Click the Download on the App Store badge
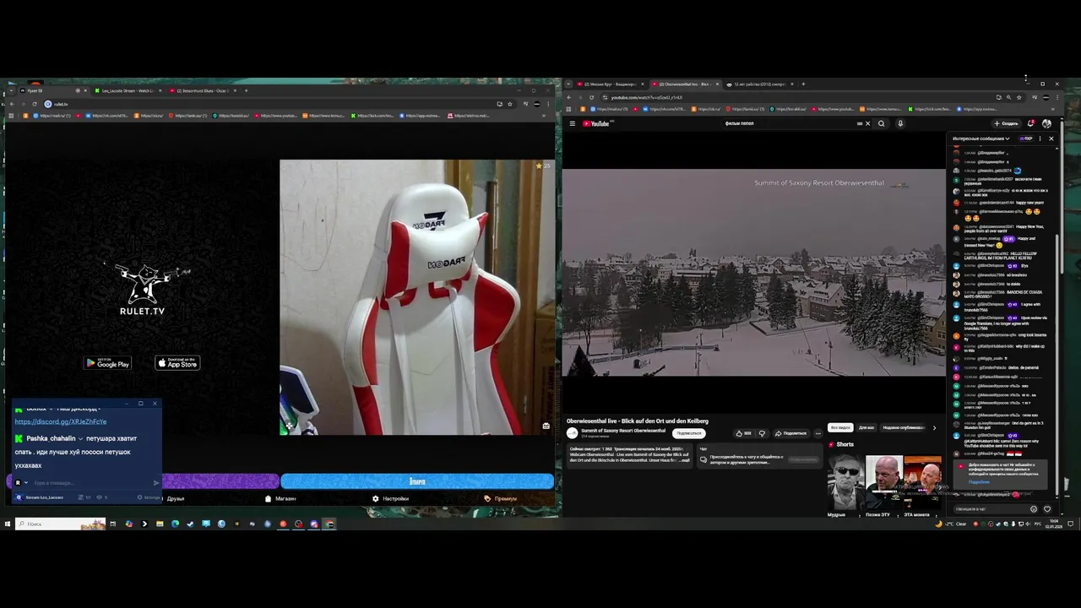Image resolution: width=1081 pixels, height=608 pixels. tap(177, 363)
